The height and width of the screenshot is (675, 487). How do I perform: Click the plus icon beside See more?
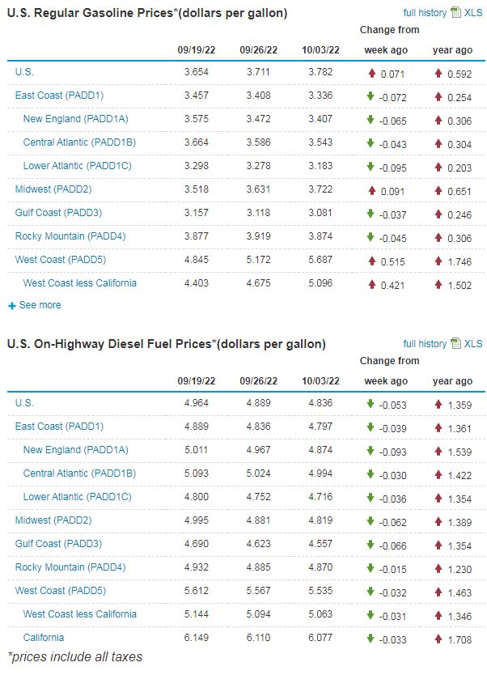11,306
